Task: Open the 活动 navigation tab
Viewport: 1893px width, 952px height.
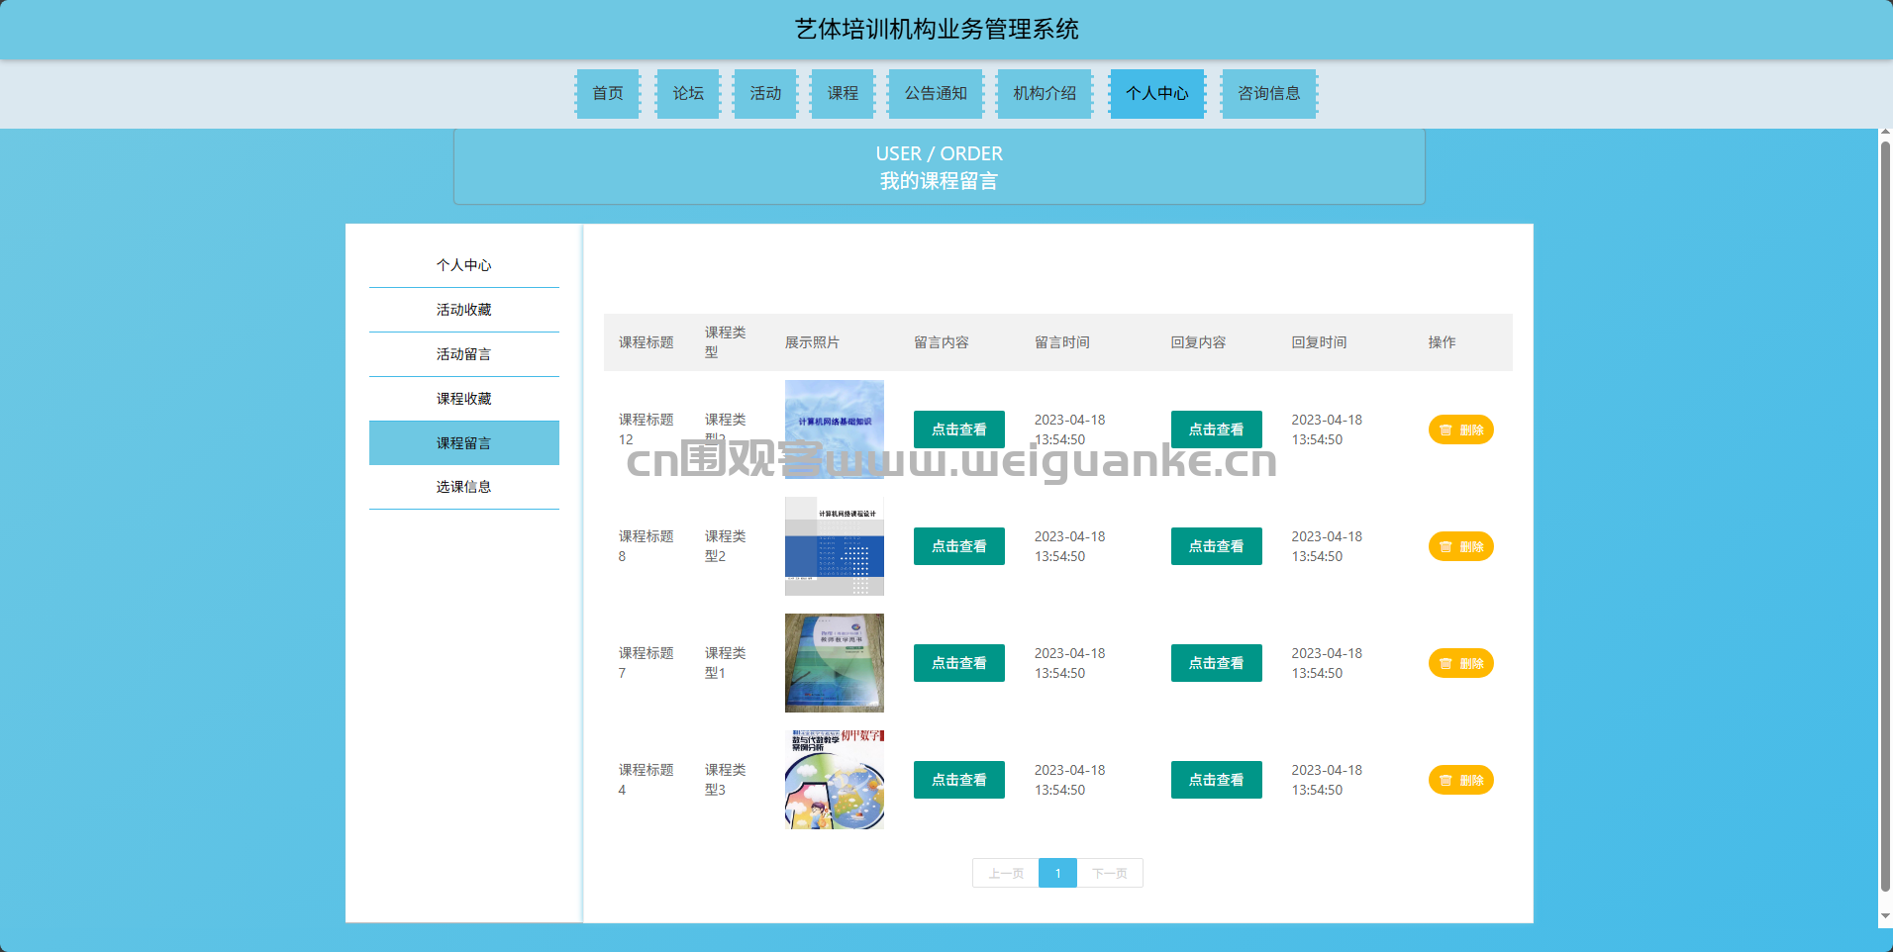Action: [x=765, y=93]
